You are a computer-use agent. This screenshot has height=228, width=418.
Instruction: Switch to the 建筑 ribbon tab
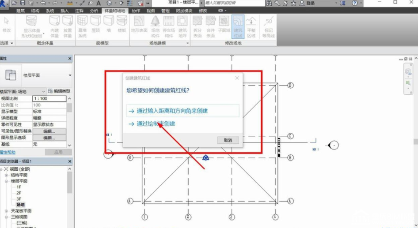[x=20, y=11]
